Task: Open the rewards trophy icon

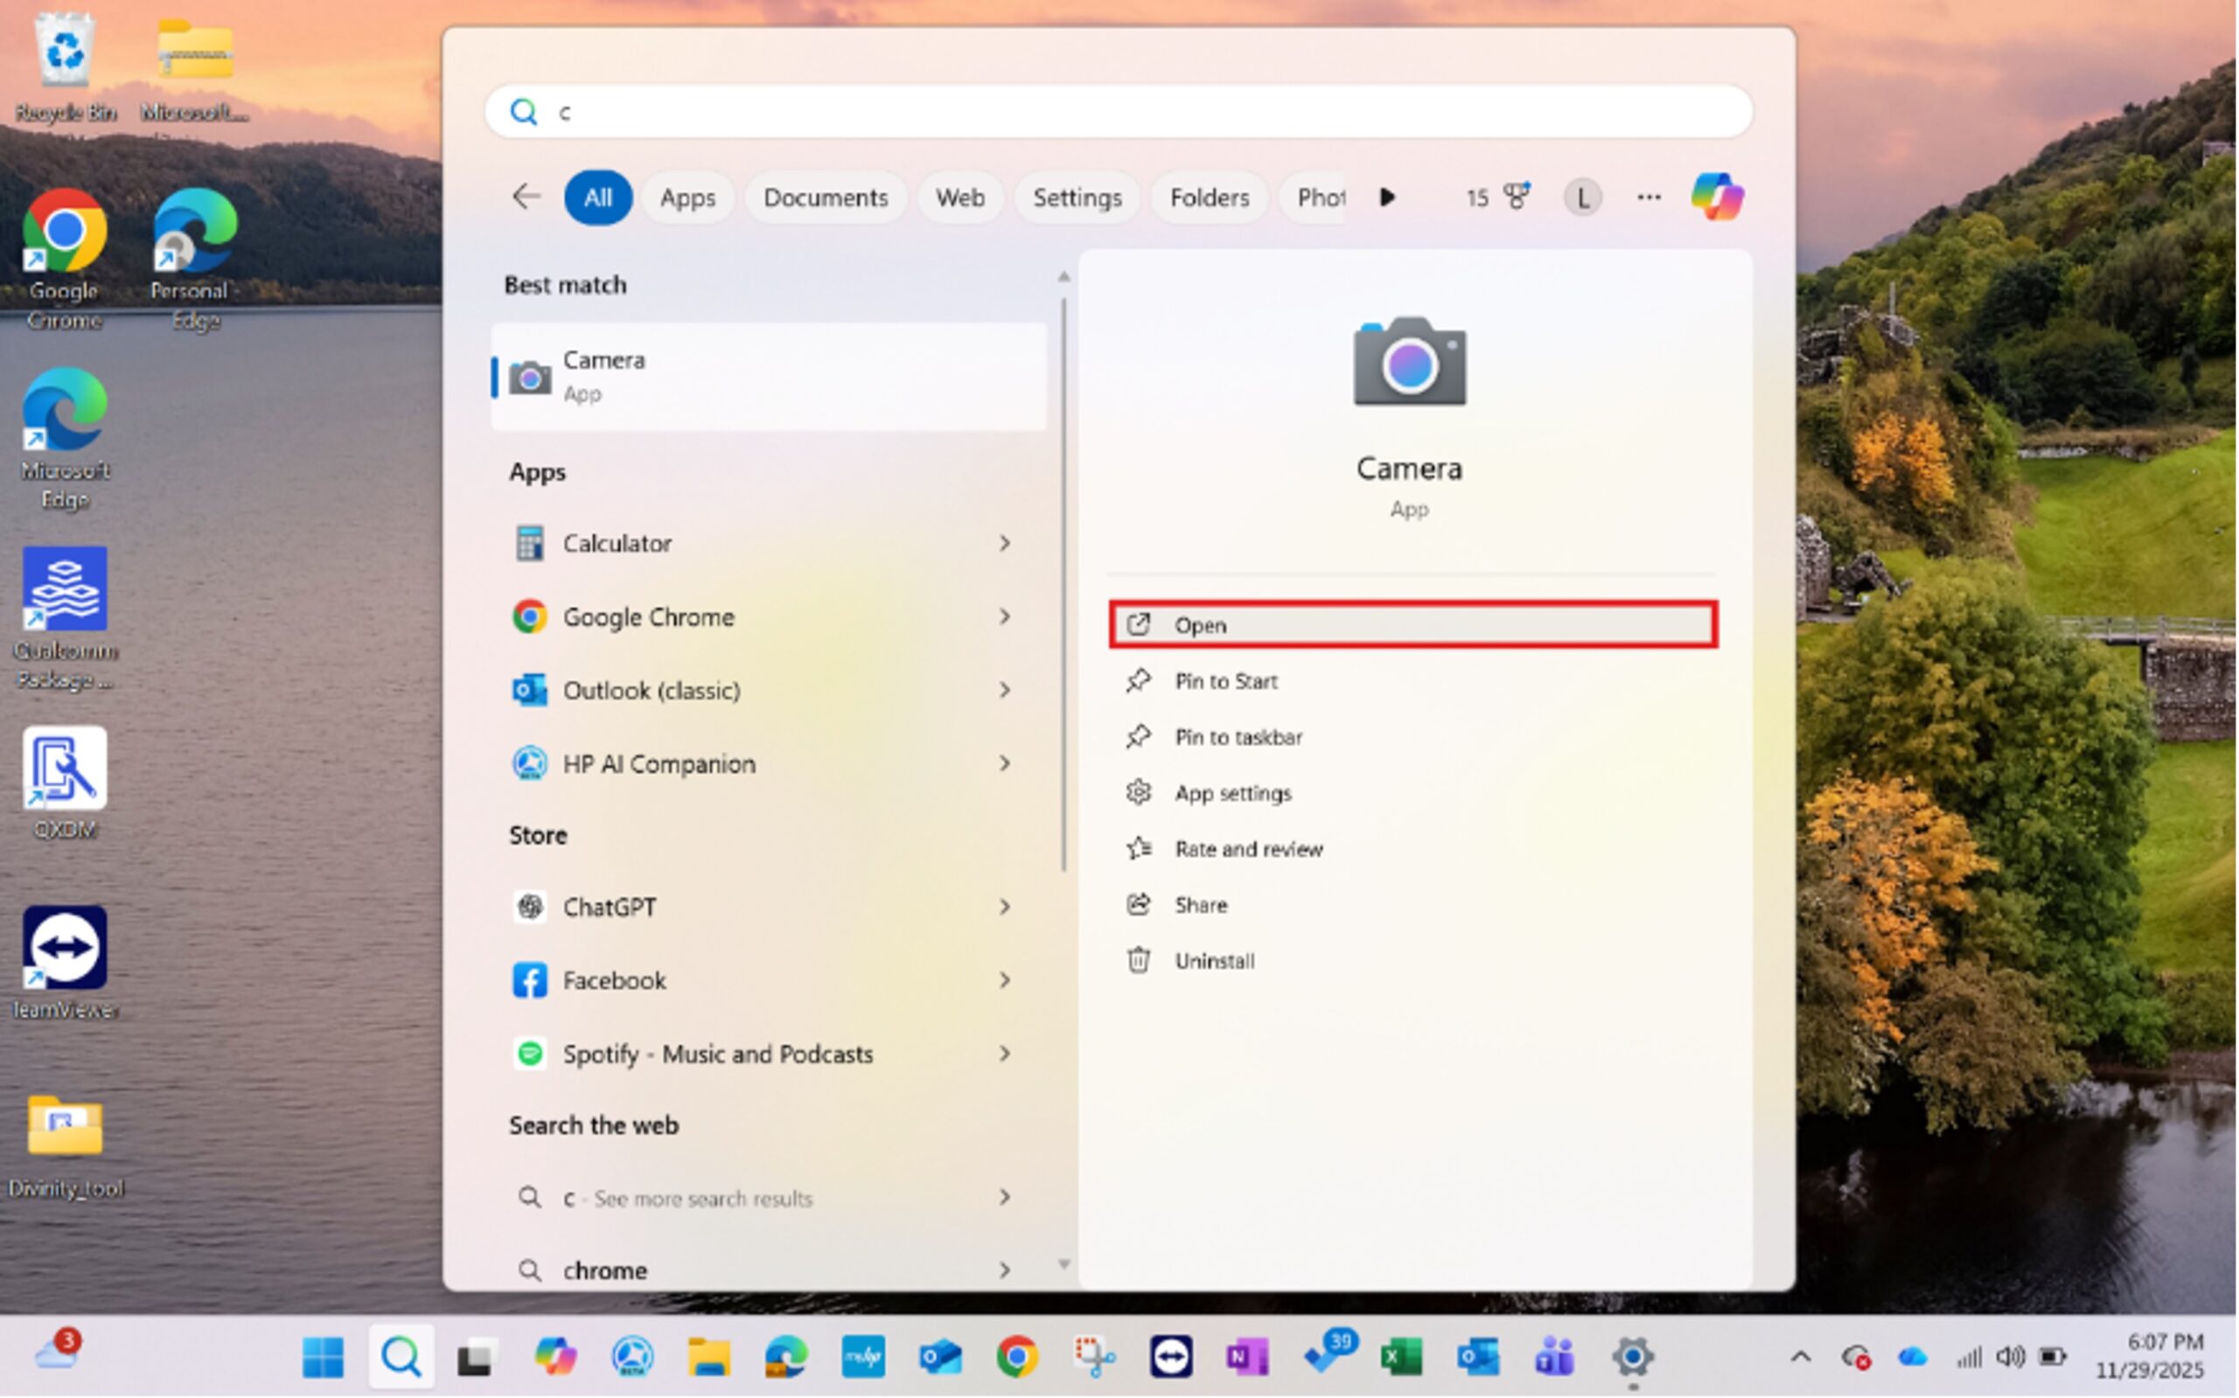Action: click(x=1516, y=197)
